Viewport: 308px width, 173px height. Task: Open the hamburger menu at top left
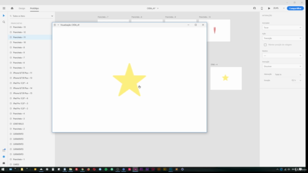(4, 8)
